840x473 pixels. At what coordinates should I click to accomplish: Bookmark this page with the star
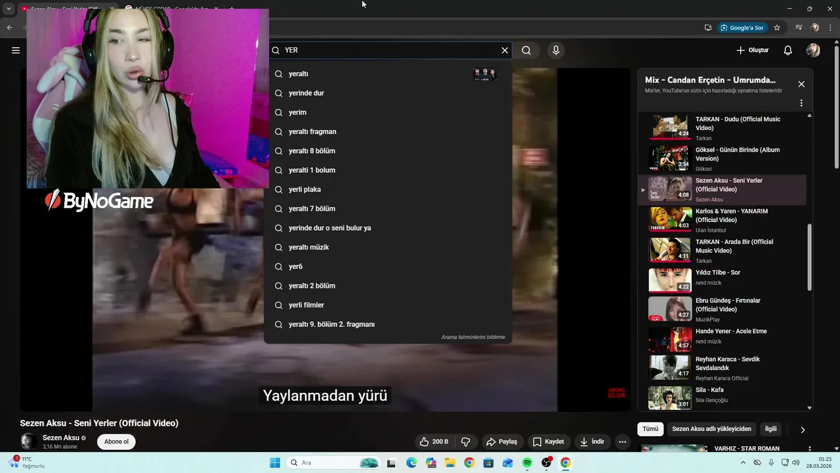[777, 28]
